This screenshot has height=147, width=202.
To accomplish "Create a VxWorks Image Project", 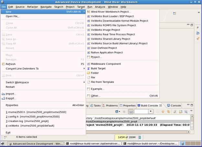I will click(122, 30).
